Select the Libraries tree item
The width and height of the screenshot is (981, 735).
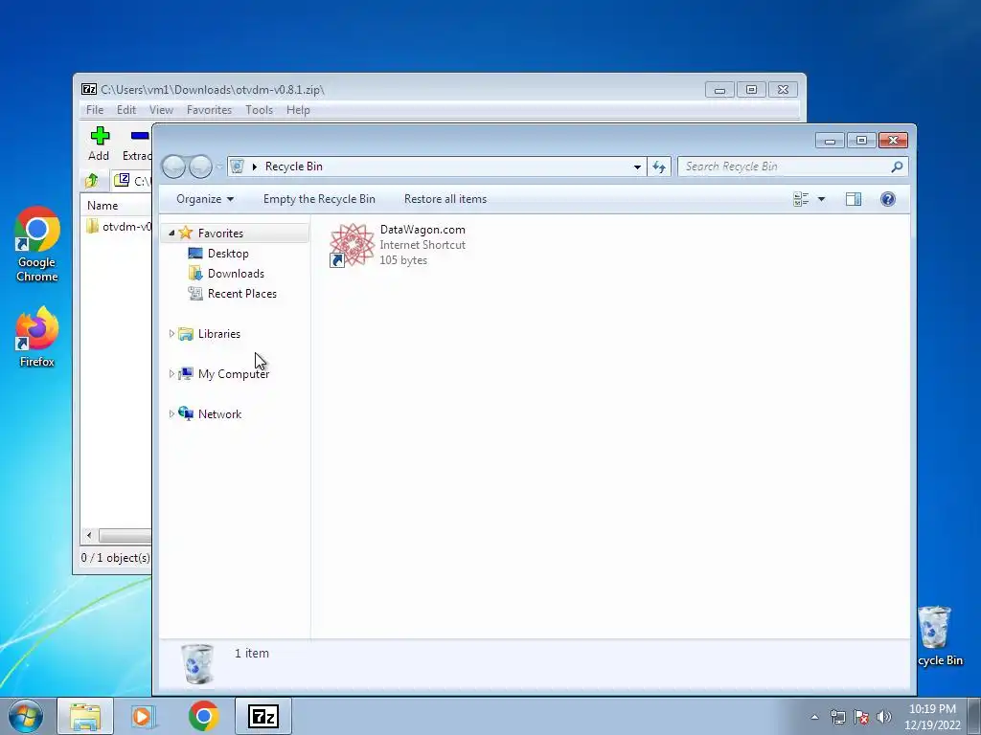(219, 334)
